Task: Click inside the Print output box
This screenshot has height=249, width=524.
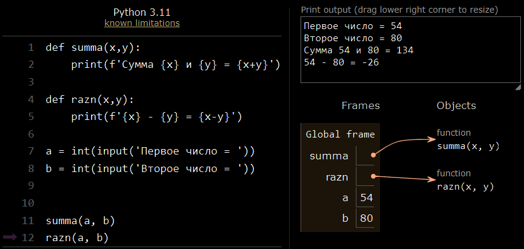Action: coord(410,50)
